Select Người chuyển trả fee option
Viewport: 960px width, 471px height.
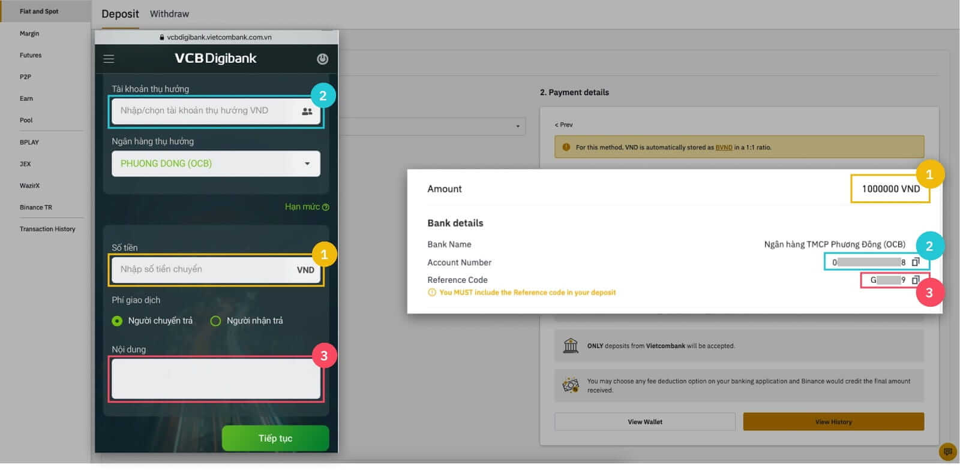[x=117, y=321]
